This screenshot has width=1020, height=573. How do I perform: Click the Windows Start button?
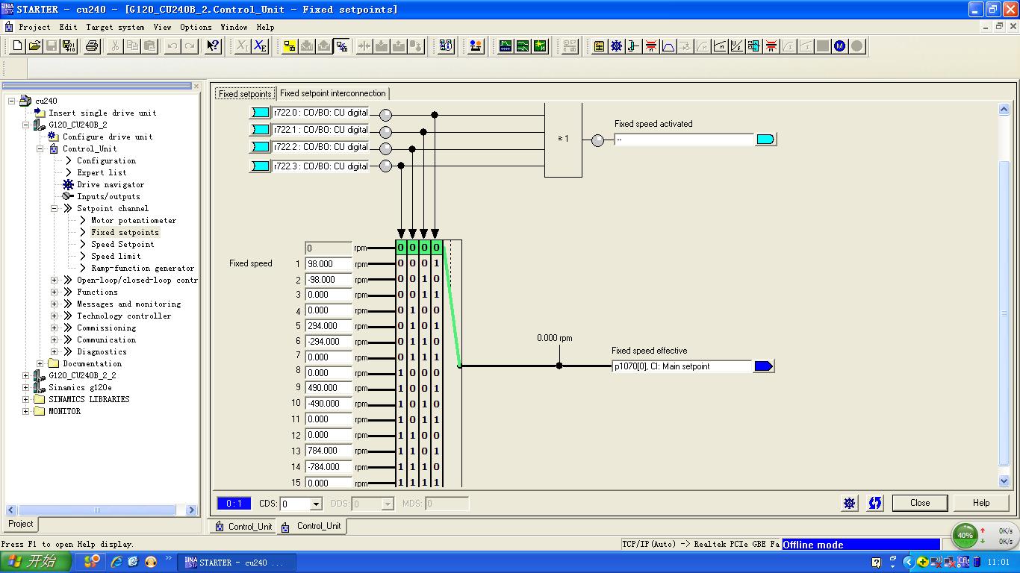coord(36,562)
